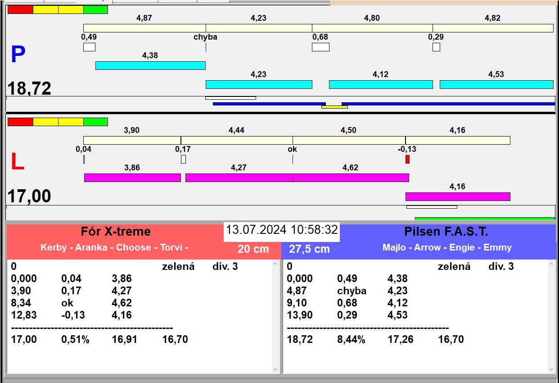Click the Pilsen F.A.S.T. team name header
The width and height of the screenshot is (559, 383).
446,232
